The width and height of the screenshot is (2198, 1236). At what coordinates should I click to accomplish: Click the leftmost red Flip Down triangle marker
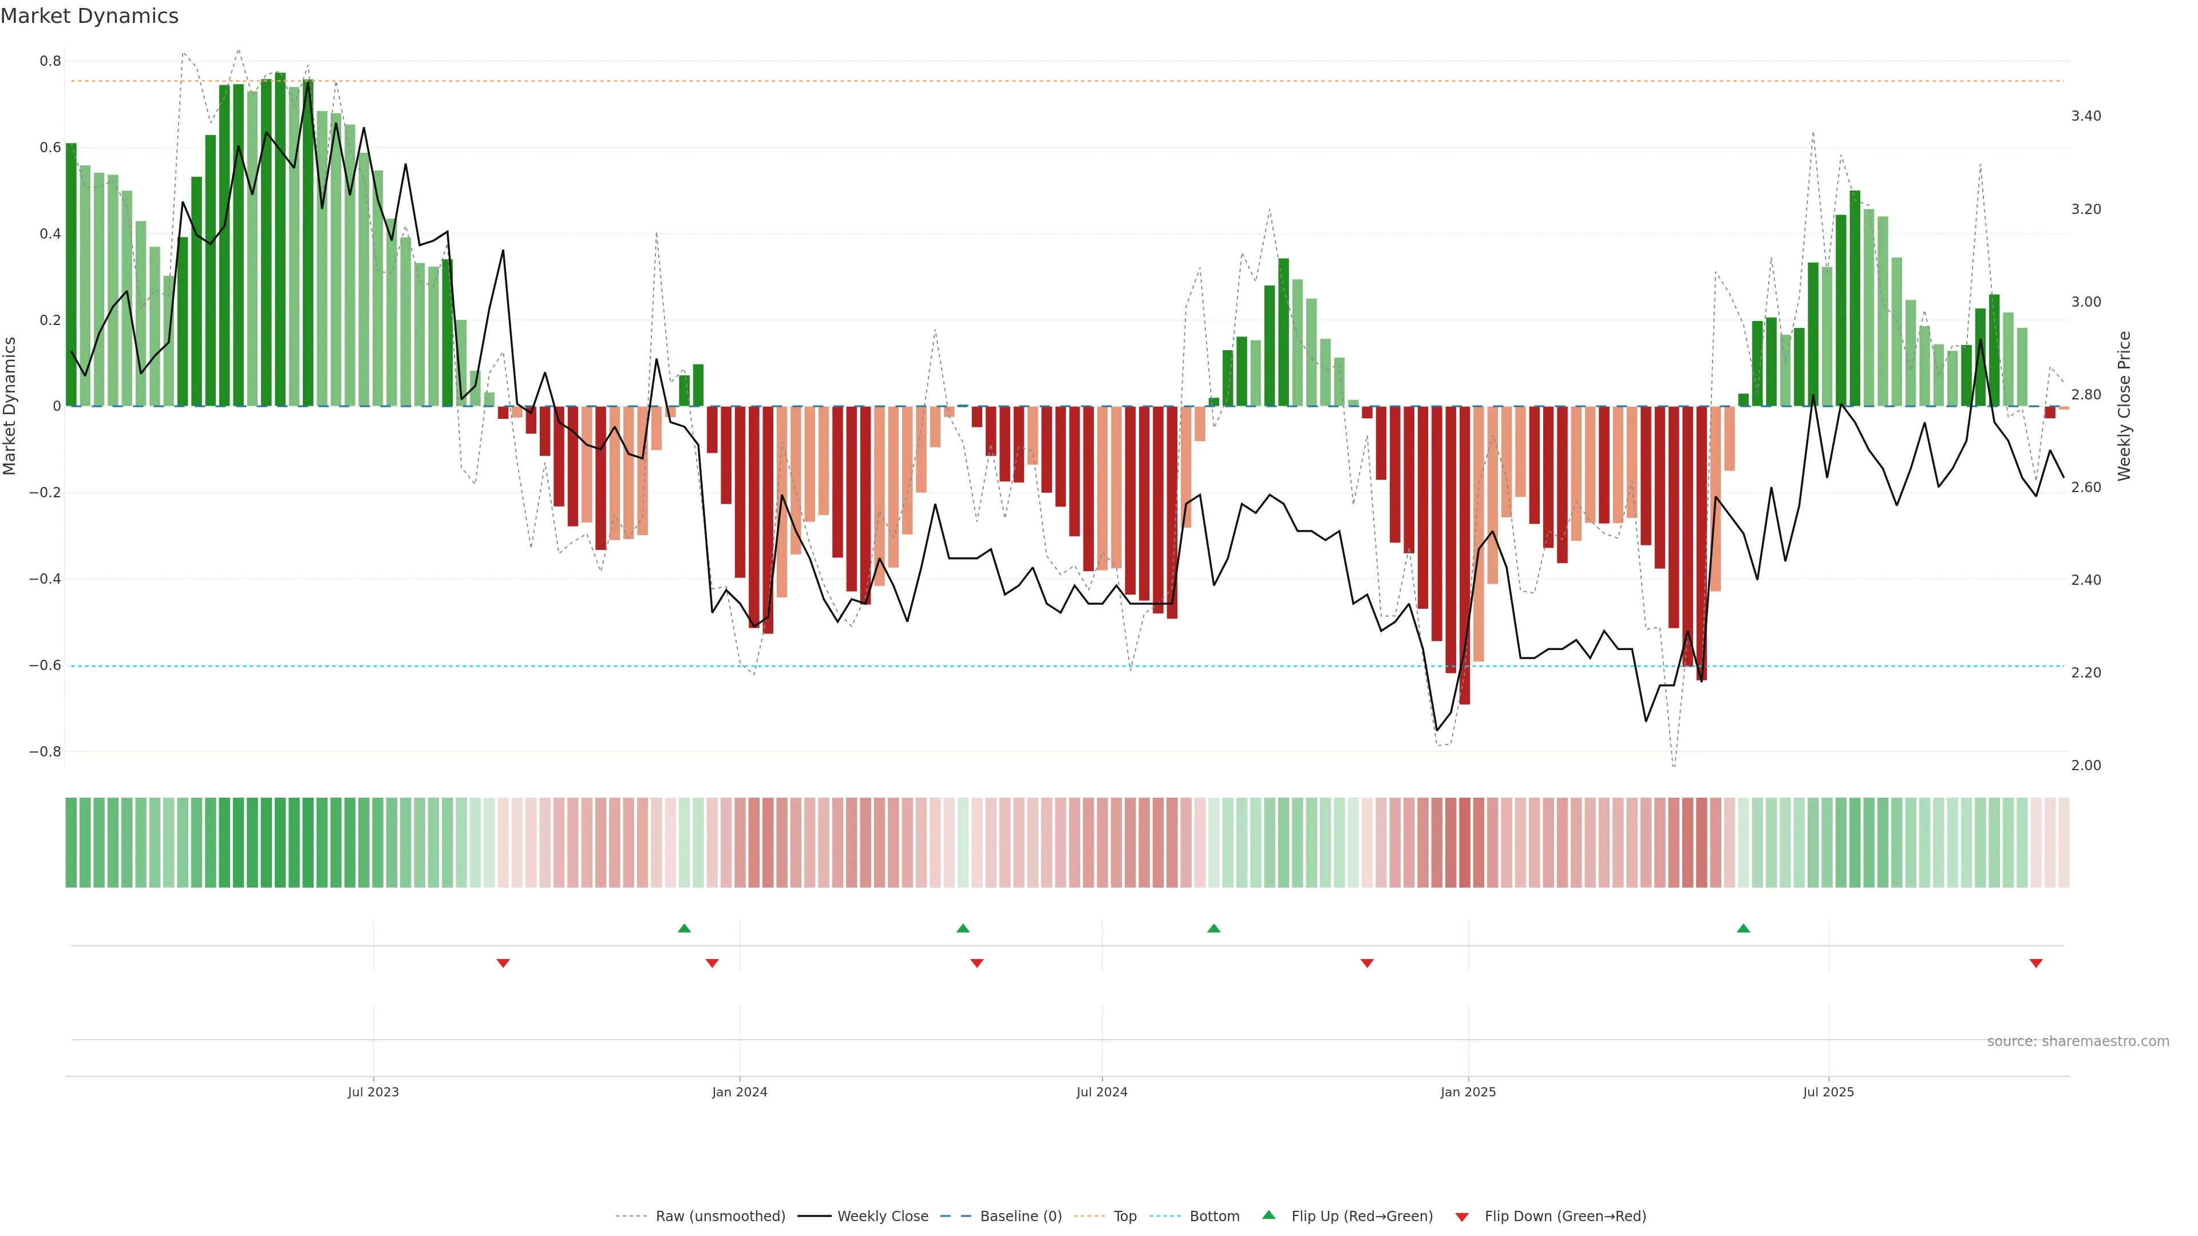click(x=503, y=963)
